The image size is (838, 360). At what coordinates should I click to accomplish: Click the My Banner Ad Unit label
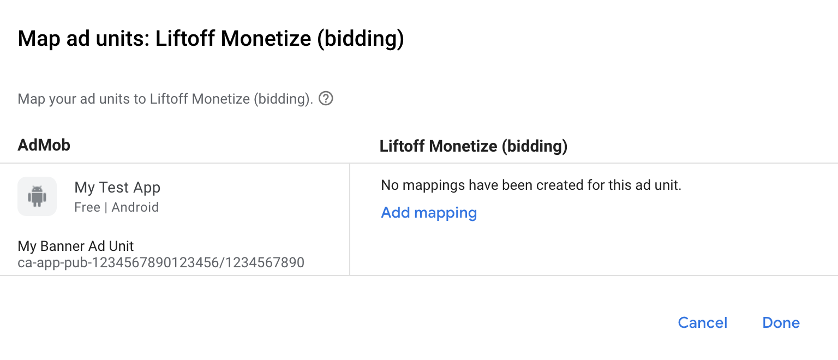76,246
